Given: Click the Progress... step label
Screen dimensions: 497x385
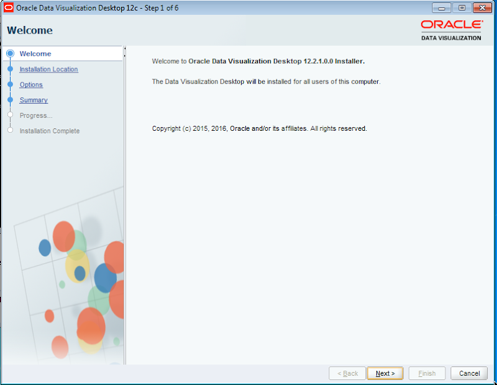Looking at the screenshot, I should (x=36, y=115).
